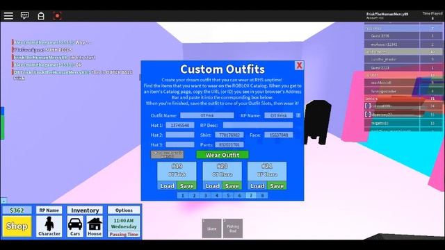The height and width of the screenshot is (250, 445).
Task: Click Guest 8316 in the player list
Action: (x=380, y=36)
